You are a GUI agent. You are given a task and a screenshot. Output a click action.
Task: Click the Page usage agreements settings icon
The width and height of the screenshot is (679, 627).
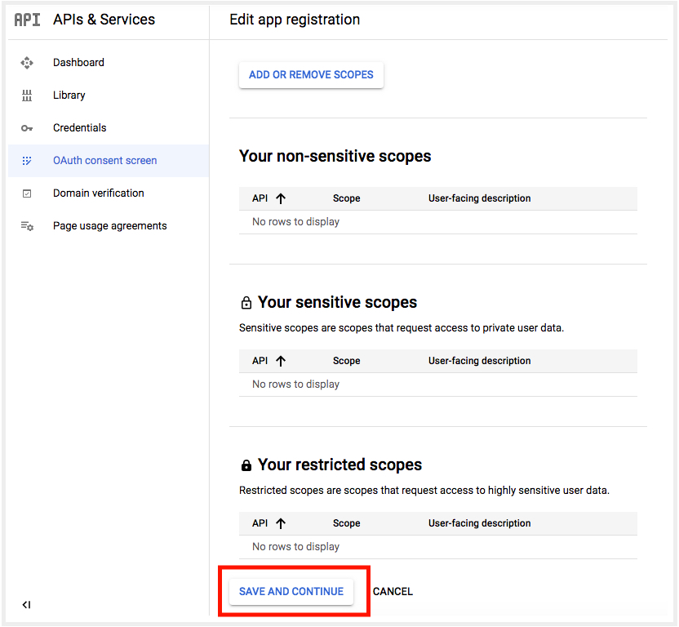(27, 226)
